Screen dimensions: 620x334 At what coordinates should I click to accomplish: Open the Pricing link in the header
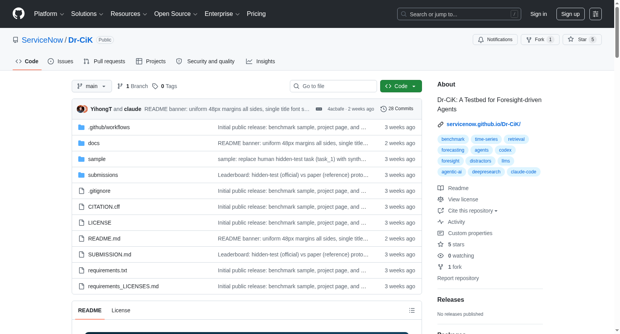256,14
